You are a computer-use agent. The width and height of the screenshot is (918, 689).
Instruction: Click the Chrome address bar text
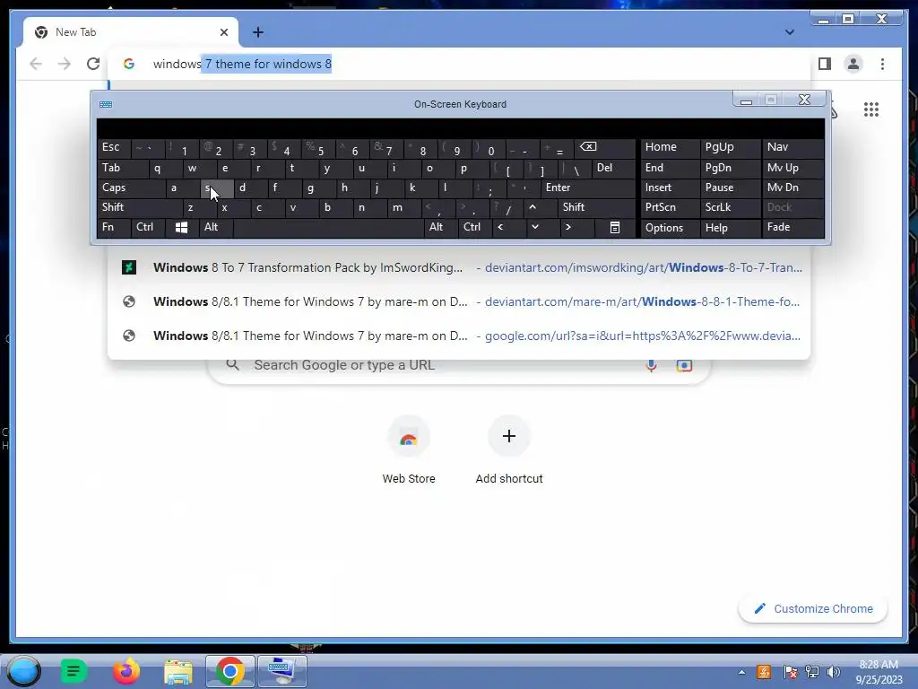pyautogui.click(x=242, y=64)
